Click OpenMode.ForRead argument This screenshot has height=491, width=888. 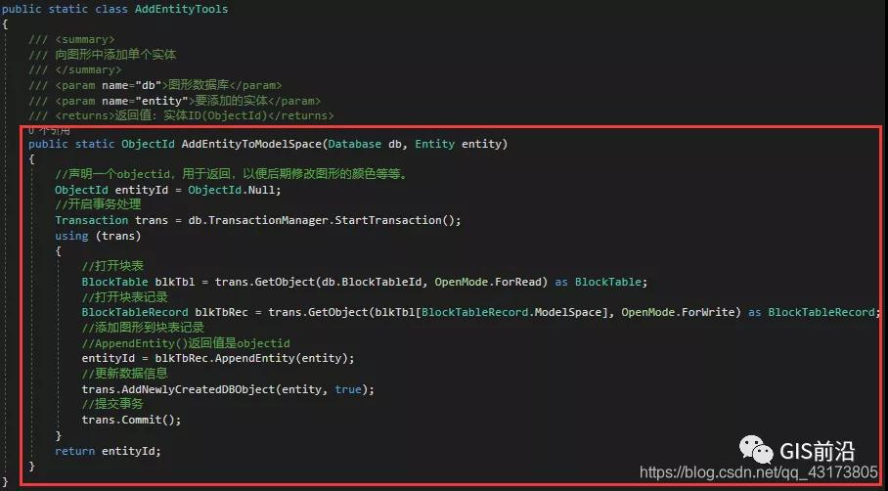coord(488,282)
